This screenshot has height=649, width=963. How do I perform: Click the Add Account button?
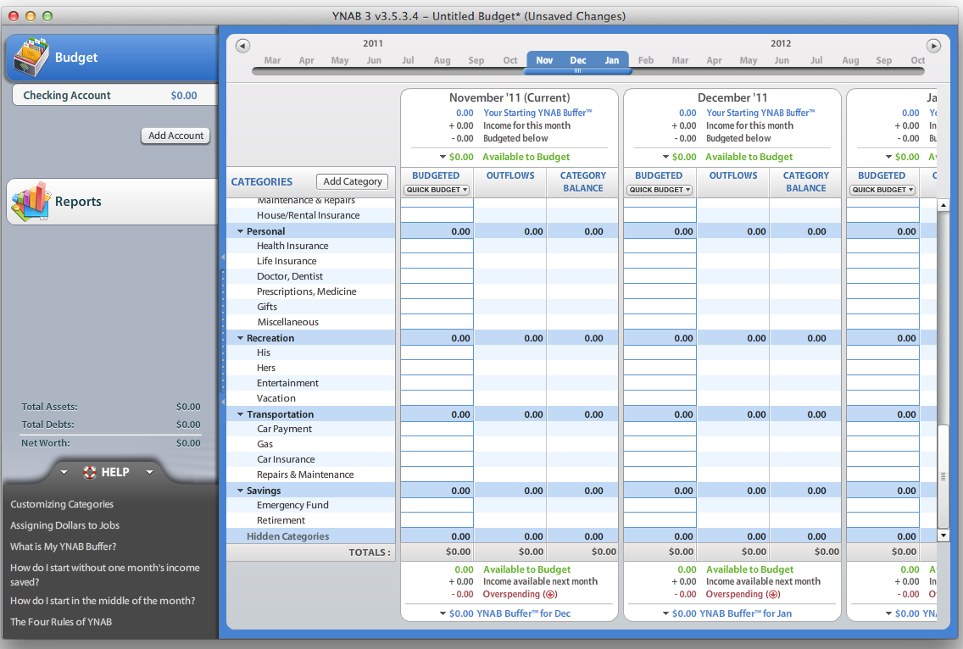175,136
